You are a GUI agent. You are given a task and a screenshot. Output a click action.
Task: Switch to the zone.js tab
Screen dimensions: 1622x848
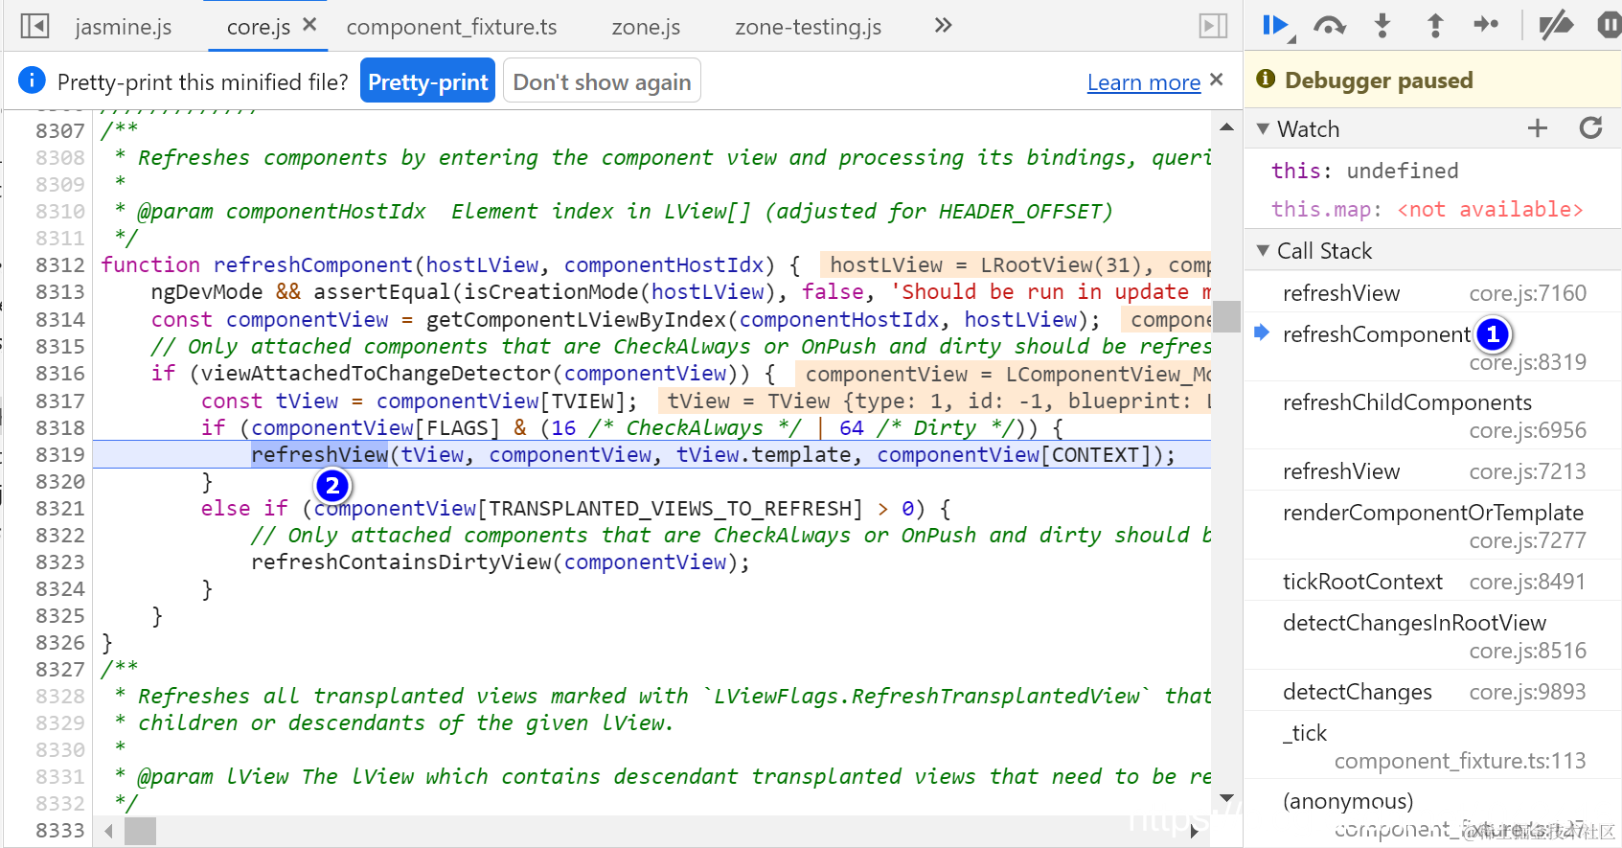(646, 27)
